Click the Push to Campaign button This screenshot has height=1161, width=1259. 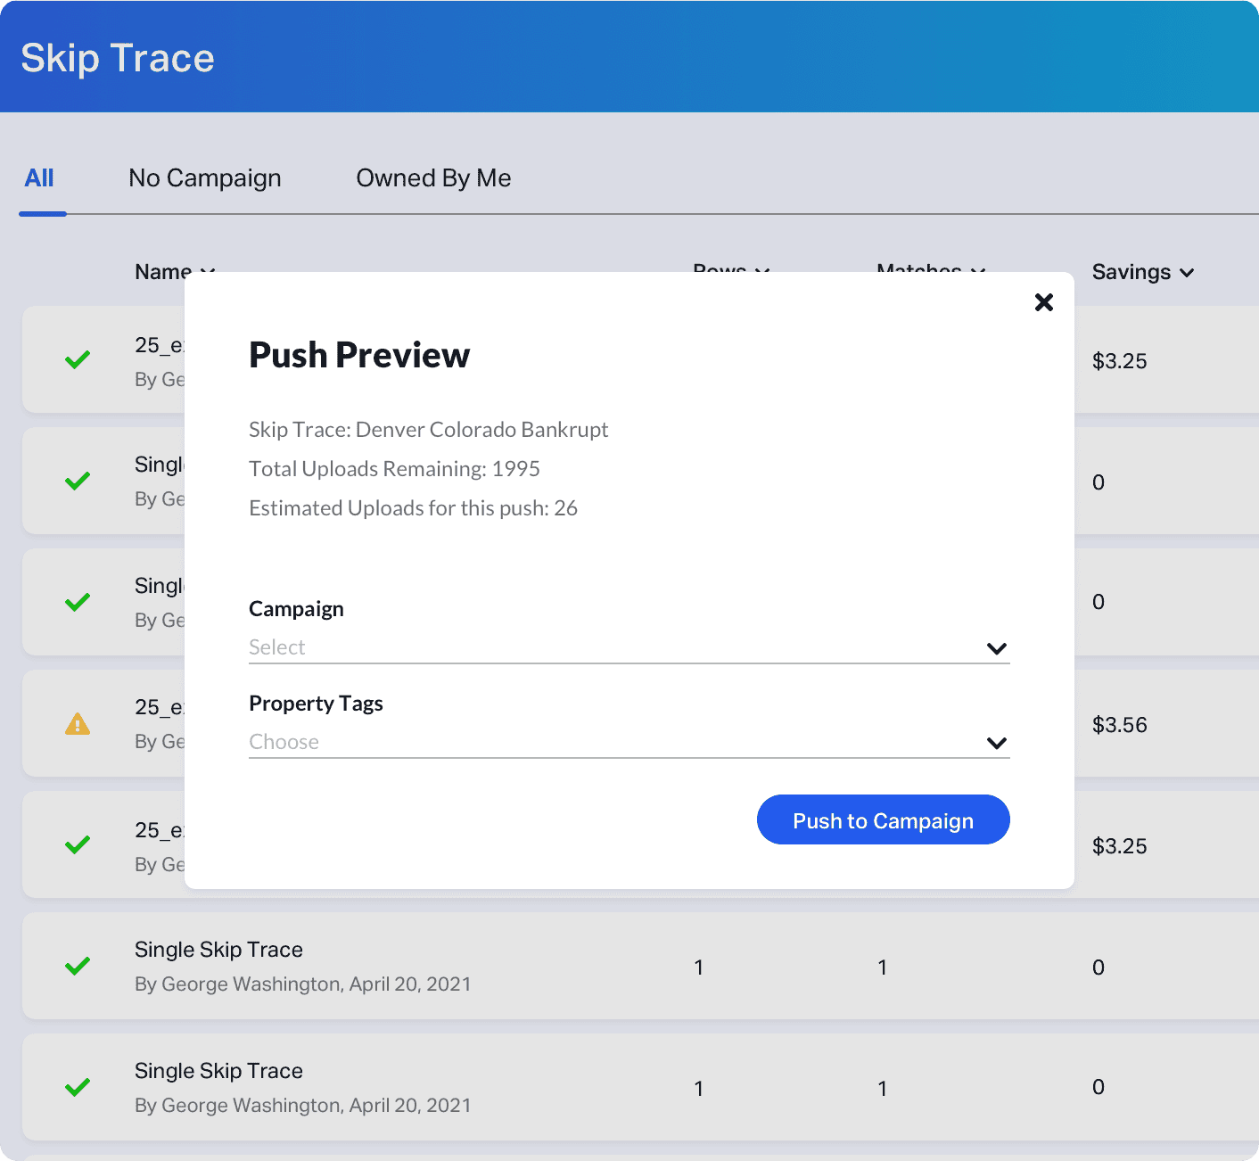click(x=883, y=819)
